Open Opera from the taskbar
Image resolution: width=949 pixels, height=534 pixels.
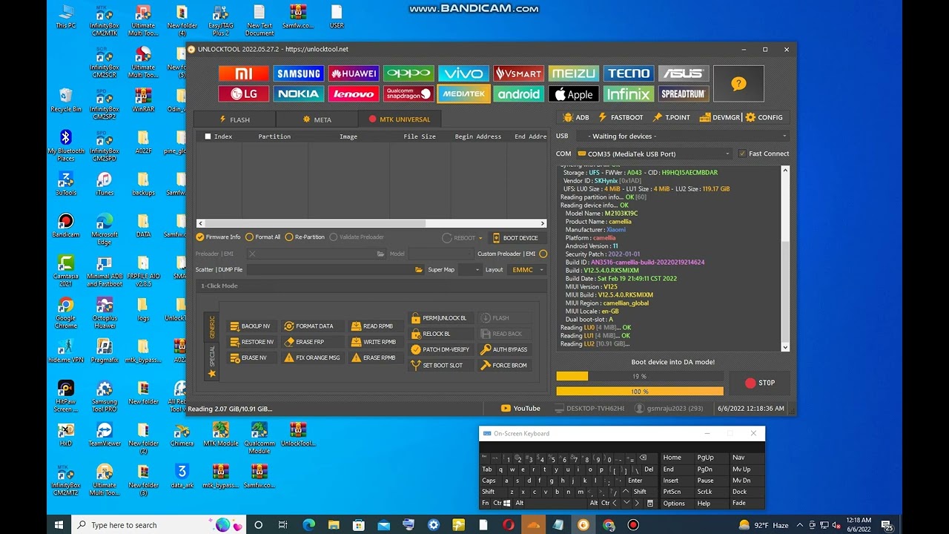[509, 525]
